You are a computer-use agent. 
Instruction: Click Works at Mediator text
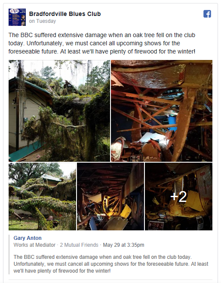(34, 245)
